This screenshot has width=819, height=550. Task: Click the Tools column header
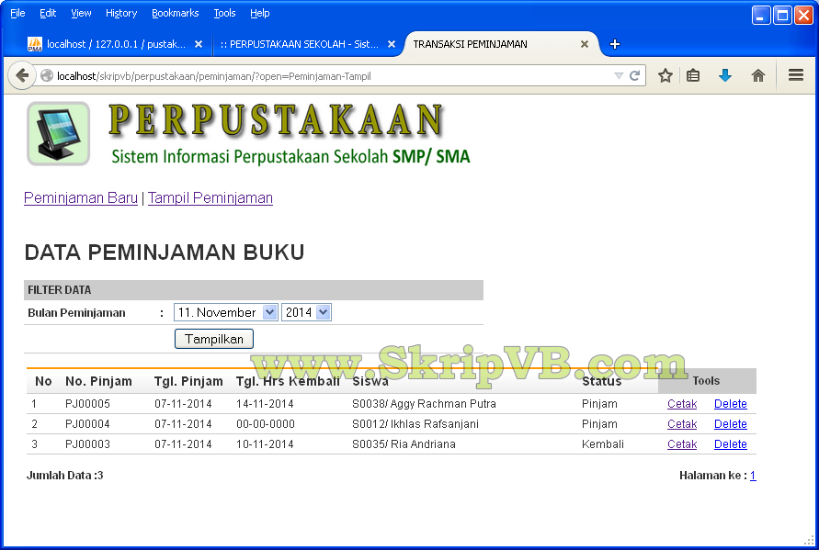706,381
